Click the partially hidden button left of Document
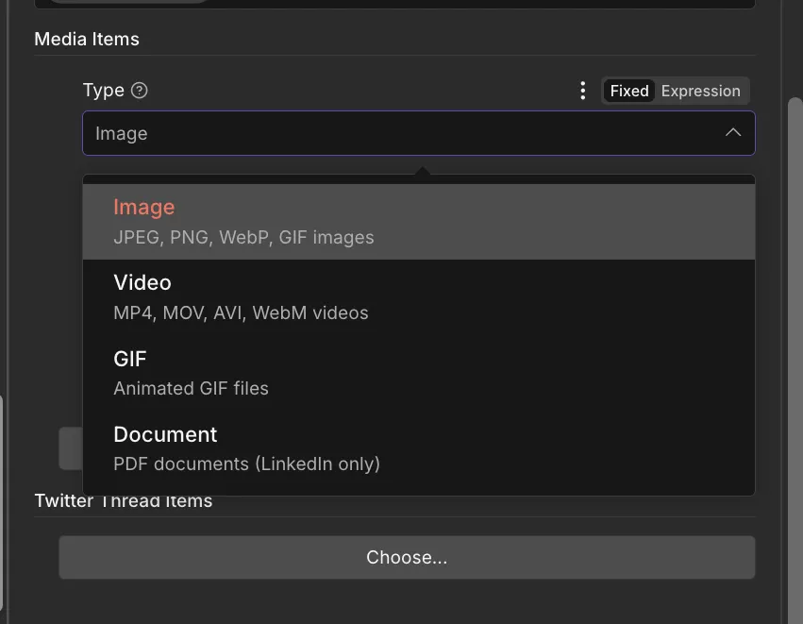The image size is (803, 624). (70, 447)
